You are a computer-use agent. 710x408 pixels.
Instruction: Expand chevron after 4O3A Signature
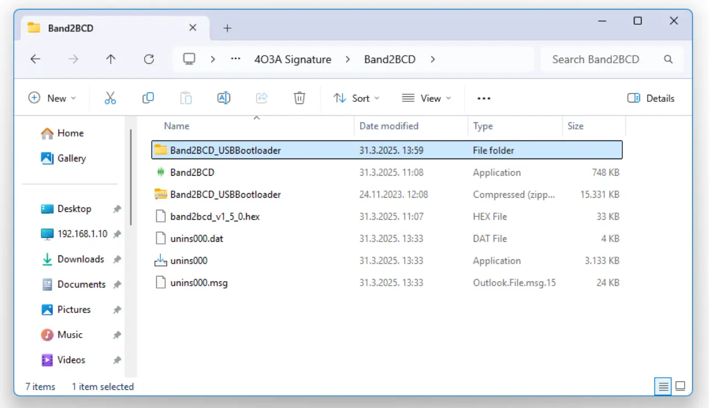click(x=348, y=59)
